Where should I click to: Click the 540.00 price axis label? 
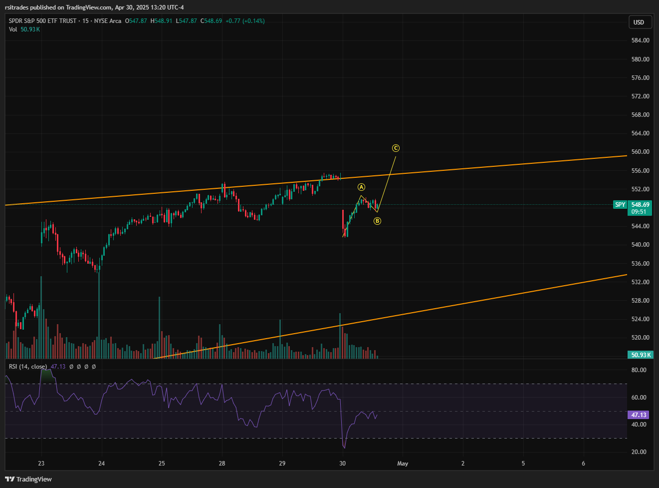coord(641,245)
